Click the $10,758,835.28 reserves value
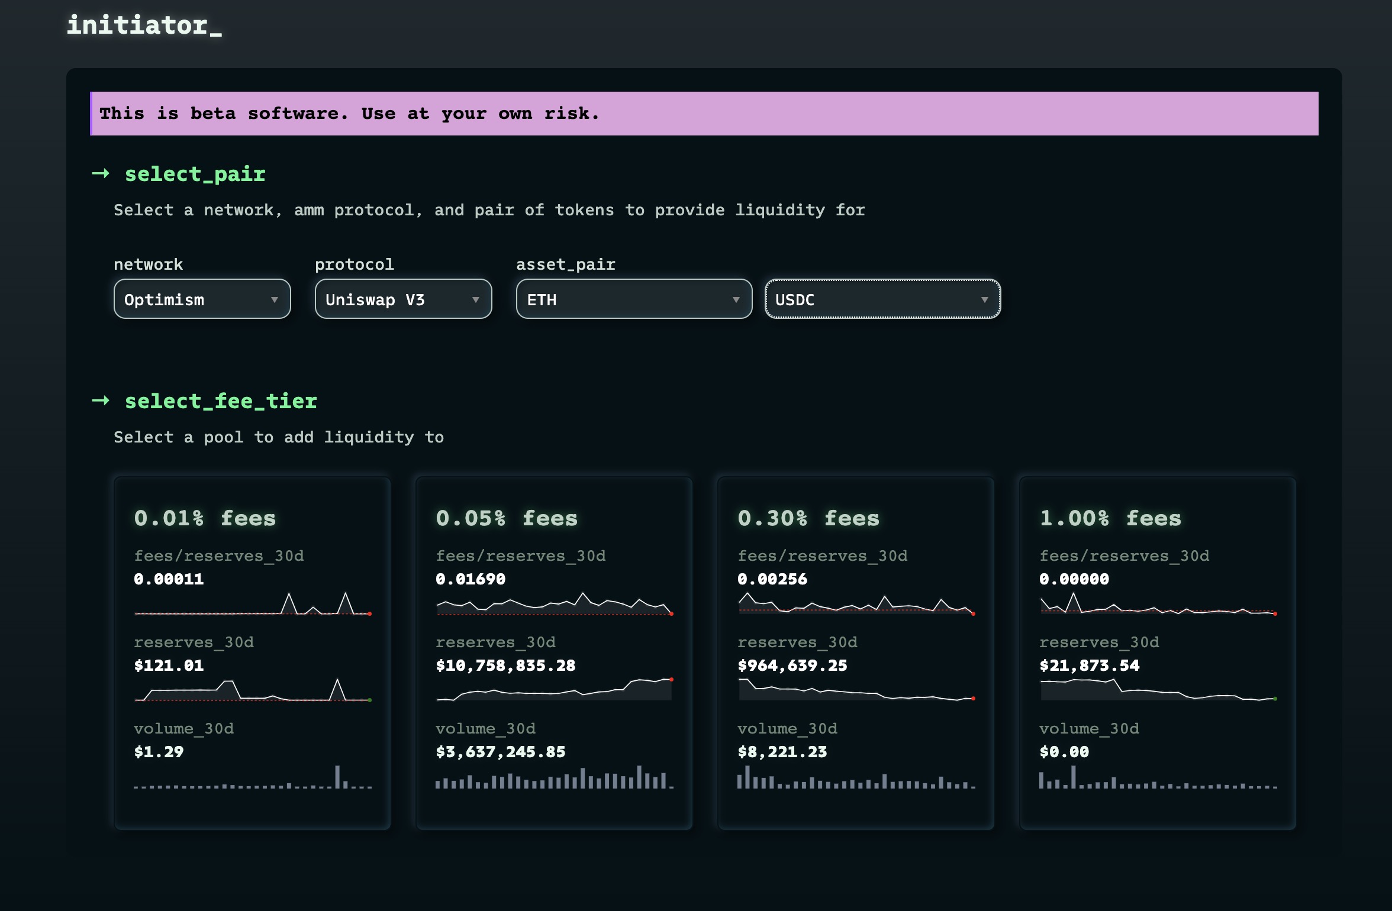This screenshot has height=911, width=1392. click(x=505, y=666)
